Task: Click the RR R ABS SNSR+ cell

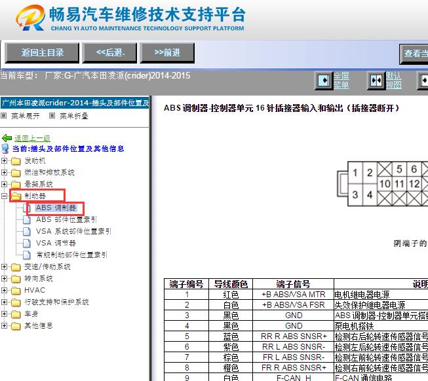Action: click(294, 336)
